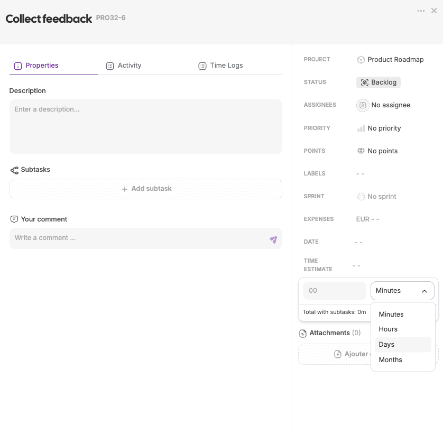Click the sprint icon beside No sprint
This screenshot has height=434, width=443.
pos(361,196)
